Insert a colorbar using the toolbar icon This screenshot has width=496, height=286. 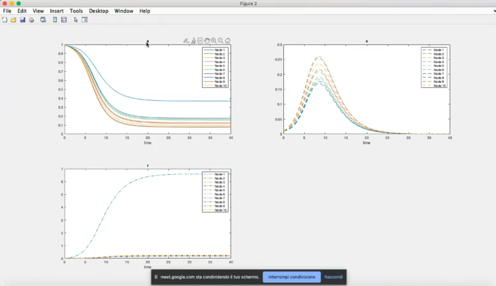(55, 20)
